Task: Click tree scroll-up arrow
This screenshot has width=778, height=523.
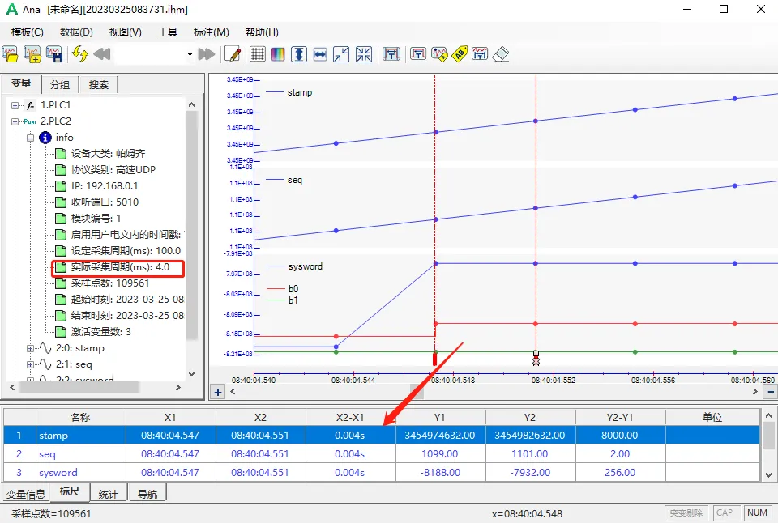Action: click(191, 104)
